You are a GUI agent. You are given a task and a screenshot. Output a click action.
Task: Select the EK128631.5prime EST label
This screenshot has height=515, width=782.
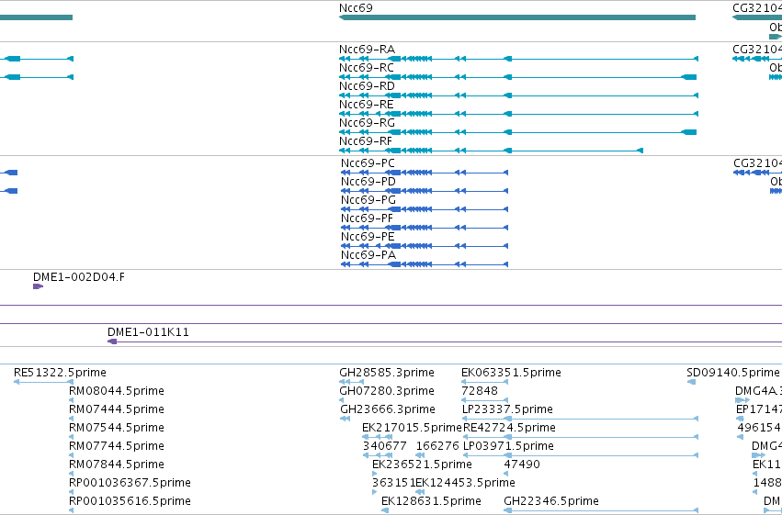(x=431, y=501)
